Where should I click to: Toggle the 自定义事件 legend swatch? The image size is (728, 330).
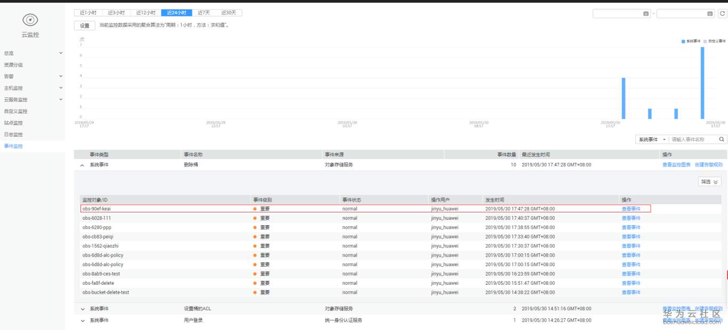click(705, 41)
